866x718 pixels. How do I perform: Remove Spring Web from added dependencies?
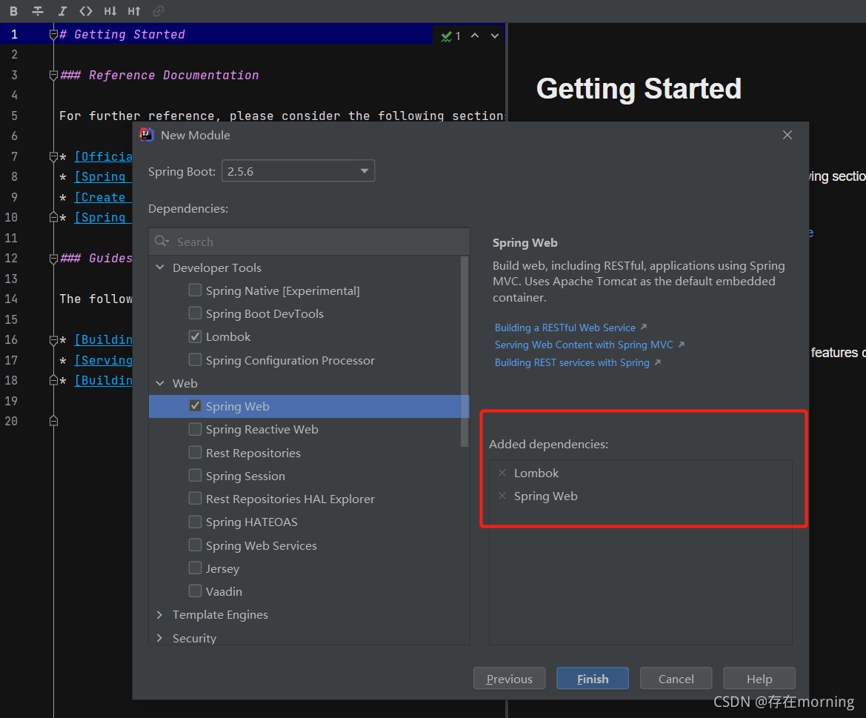coord(502,496)
